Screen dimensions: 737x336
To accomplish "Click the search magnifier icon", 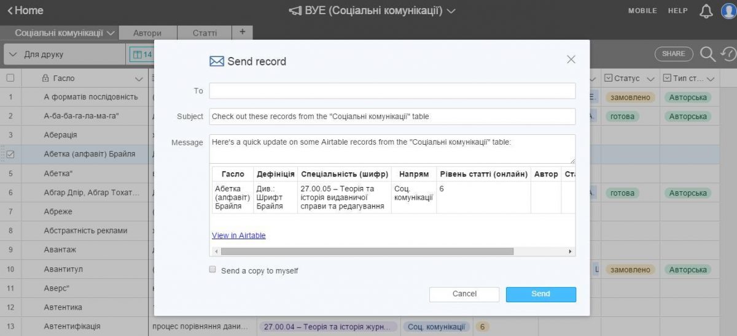I will (x=708, y=55).
